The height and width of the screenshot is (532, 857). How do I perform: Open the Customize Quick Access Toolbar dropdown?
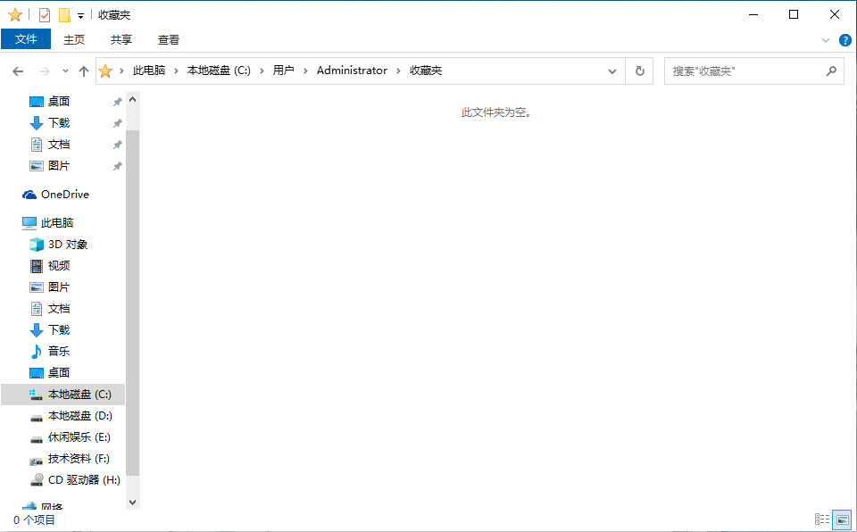point(81,15)
